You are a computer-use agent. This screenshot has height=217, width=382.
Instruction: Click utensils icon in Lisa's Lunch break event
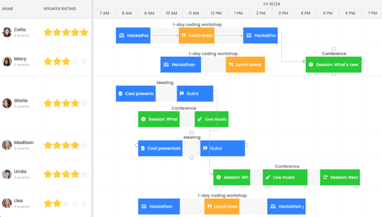[x=209, y=206]
